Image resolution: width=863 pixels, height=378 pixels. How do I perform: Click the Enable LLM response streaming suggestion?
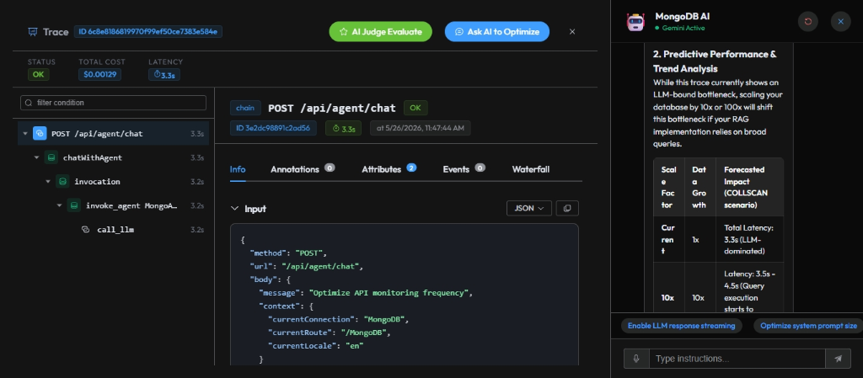pyautogui.click(x=681, y=326)
